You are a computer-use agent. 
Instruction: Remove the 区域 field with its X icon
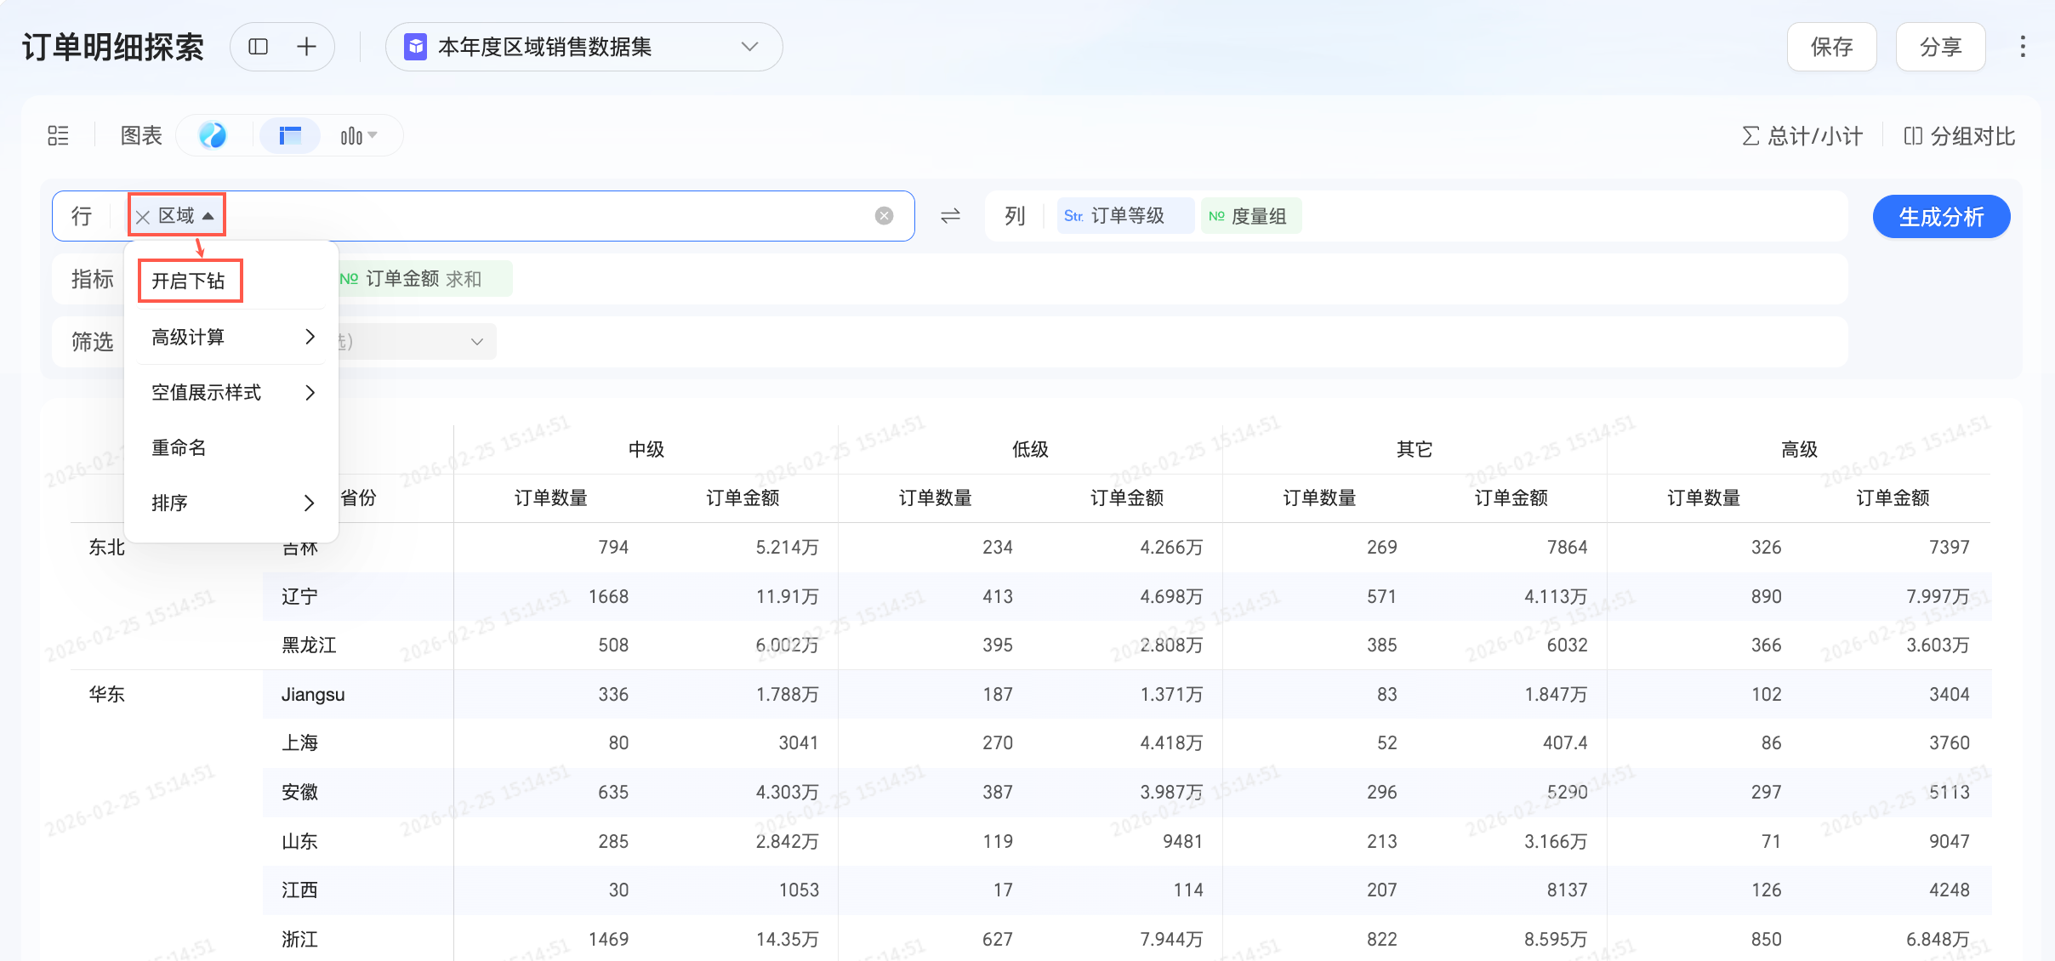tap(143, 217)
